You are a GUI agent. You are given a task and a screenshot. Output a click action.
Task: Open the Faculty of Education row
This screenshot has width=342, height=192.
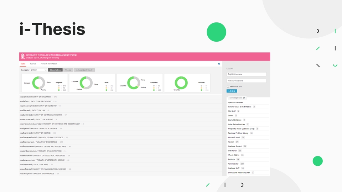[x=121, y=97]
